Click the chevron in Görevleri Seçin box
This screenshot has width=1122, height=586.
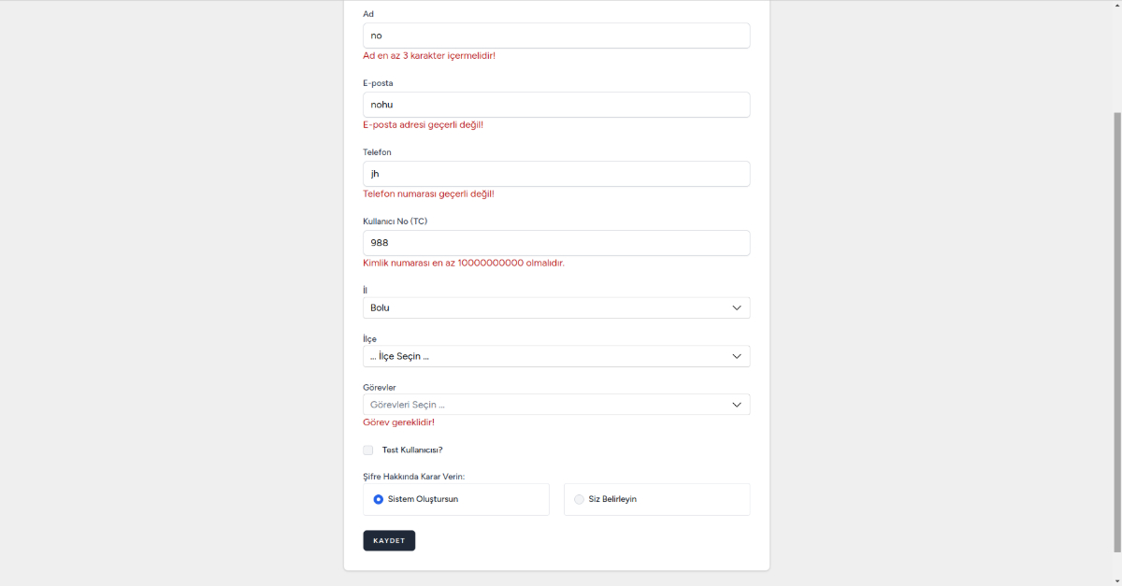point(737,405)
